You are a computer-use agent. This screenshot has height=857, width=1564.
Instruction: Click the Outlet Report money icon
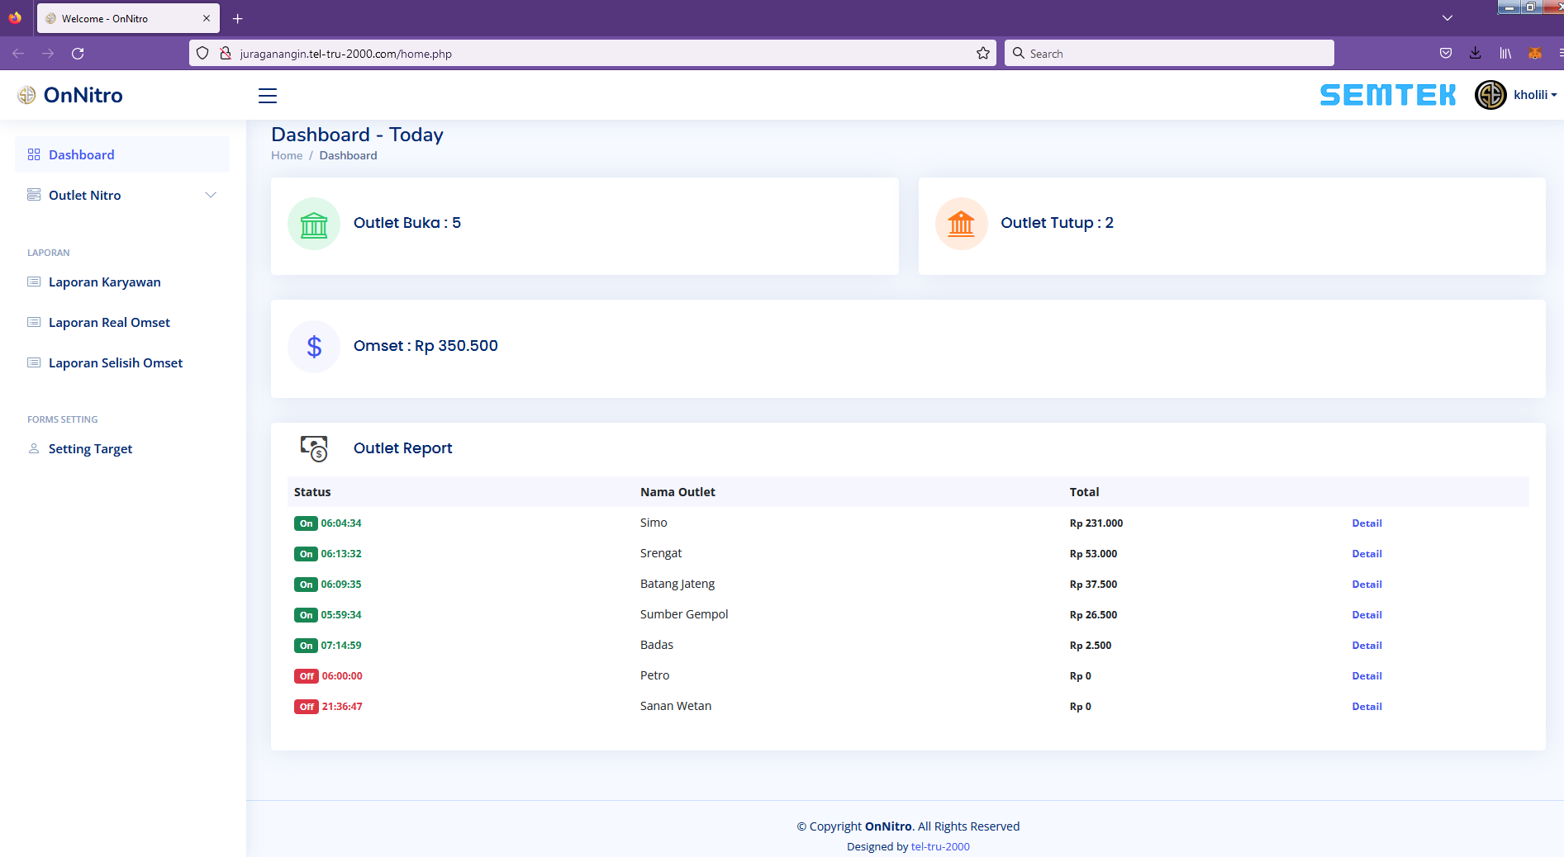click(x=314, y=448)
